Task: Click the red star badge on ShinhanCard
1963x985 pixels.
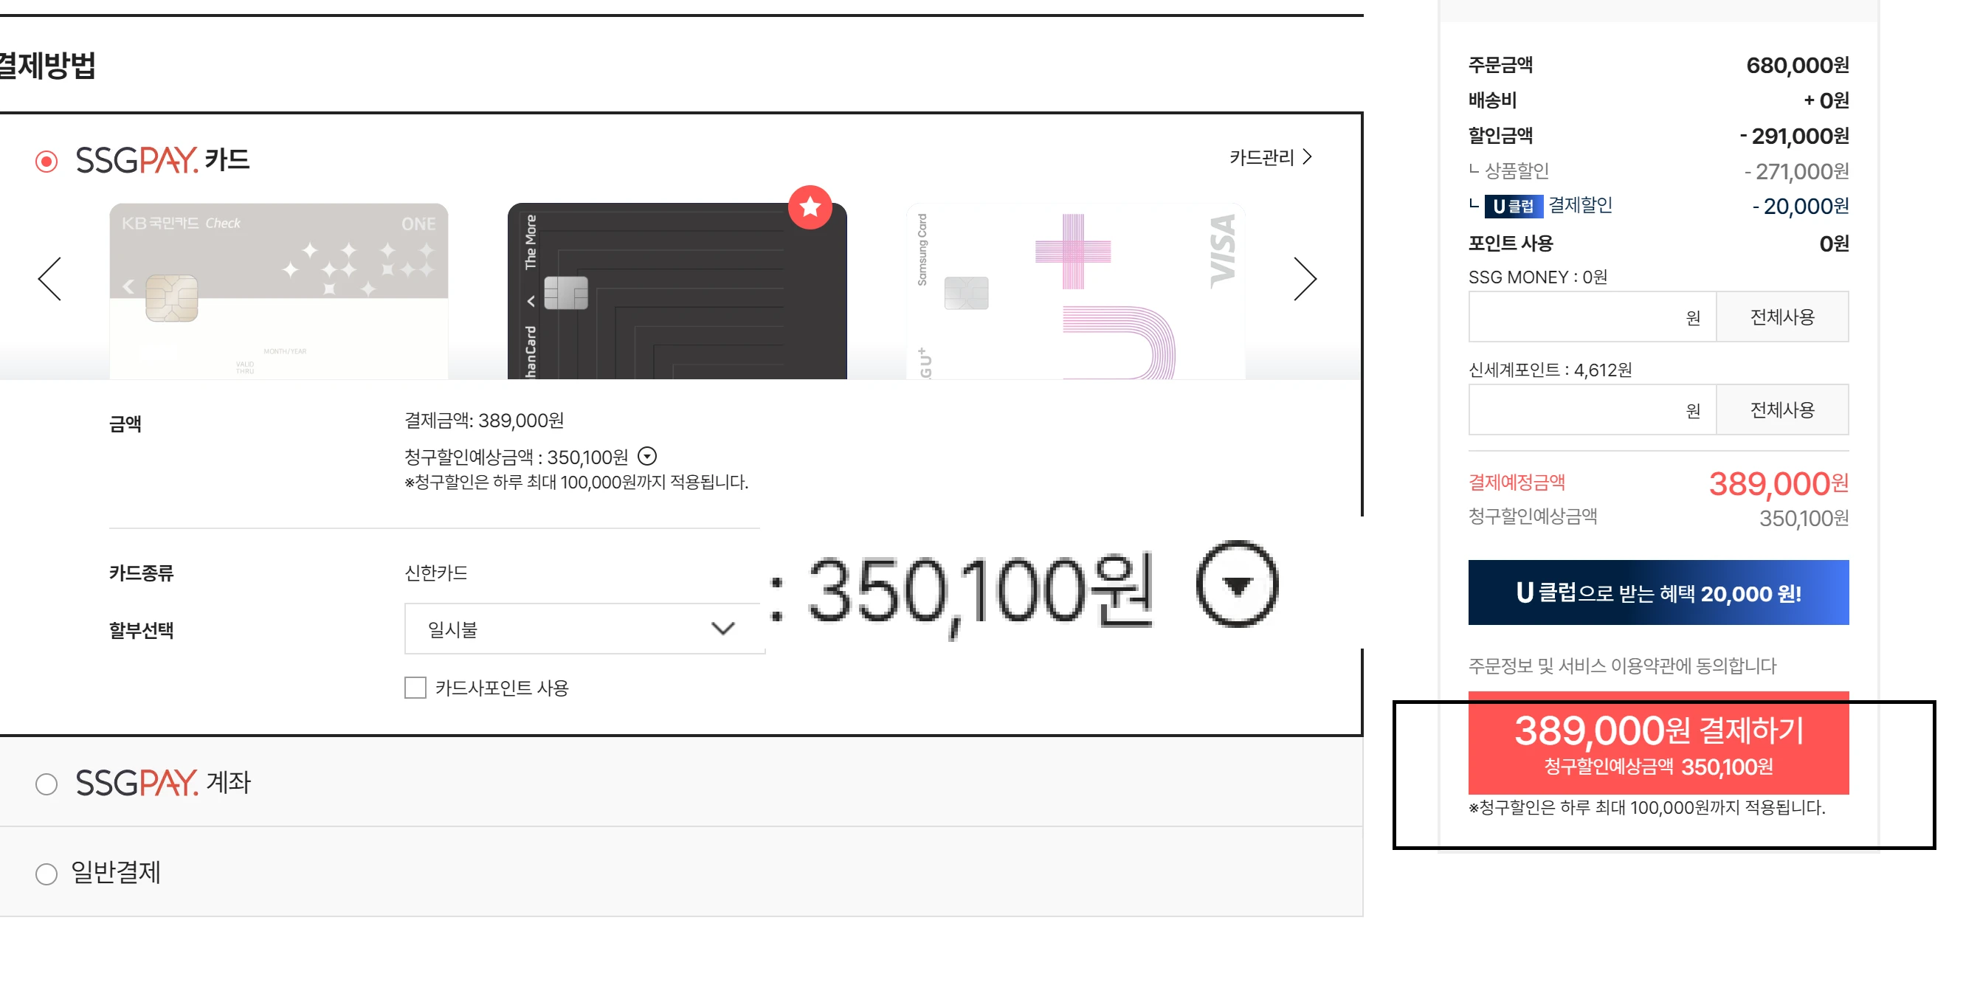Action: pyautogui.click(x=810, y=207)
